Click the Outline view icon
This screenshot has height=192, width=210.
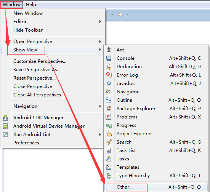point(109,100)
